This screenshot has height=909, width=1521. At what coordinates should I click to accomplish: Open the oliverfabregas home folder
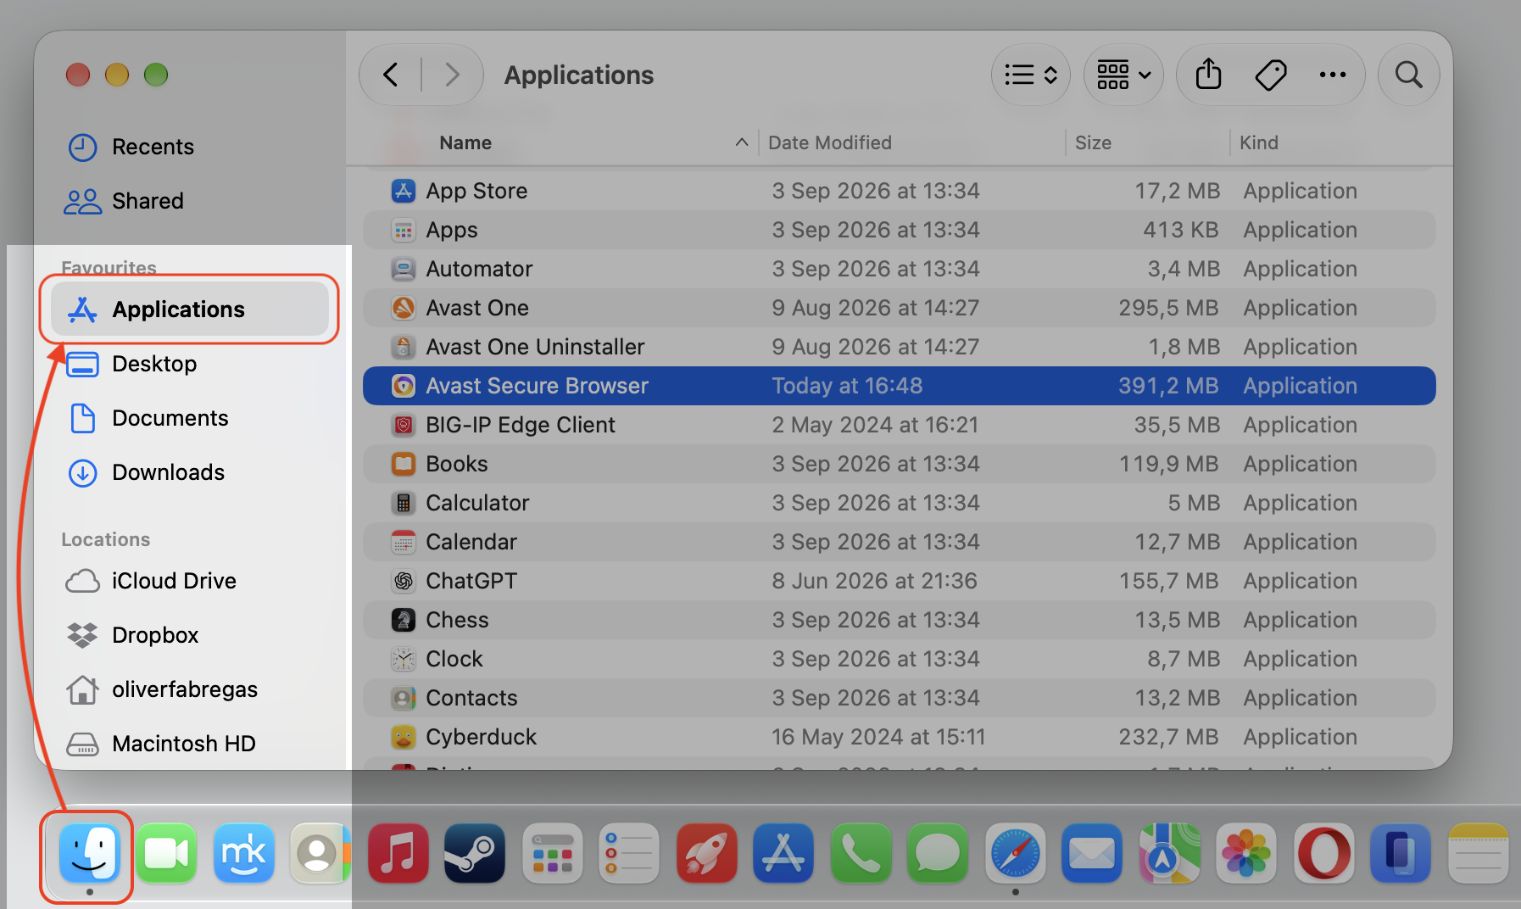(x=191, y=689)
